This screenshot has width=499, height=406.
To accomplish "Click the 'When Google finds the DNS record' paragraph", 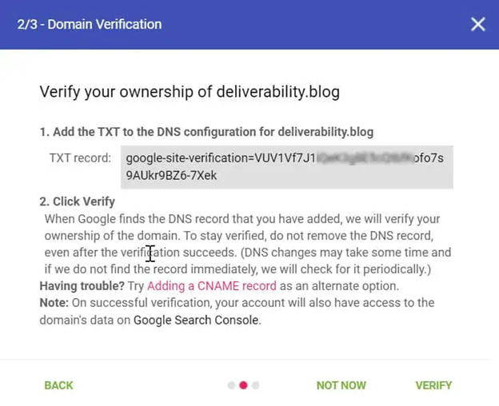I will [248, 244].
